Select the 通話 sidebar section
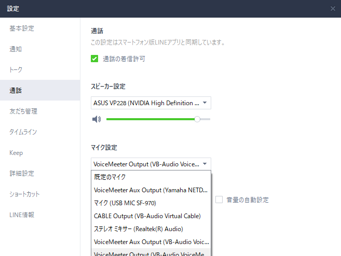This screenshot has width=341, height=256. coord(40,90)
